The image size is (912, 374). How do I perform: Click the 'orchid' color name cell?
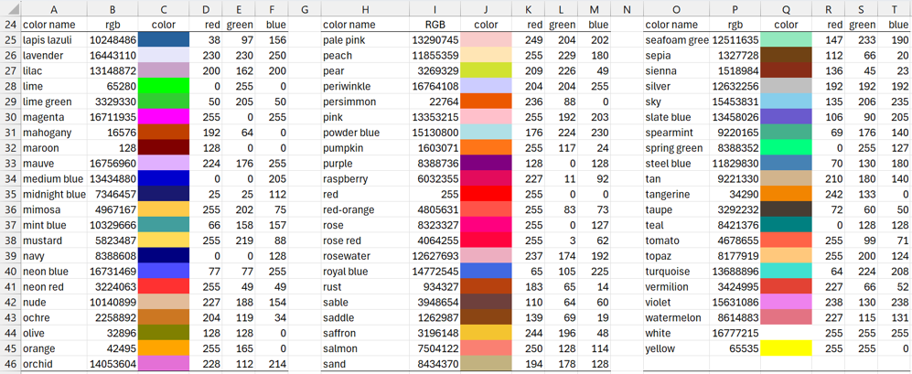[54, 364]
